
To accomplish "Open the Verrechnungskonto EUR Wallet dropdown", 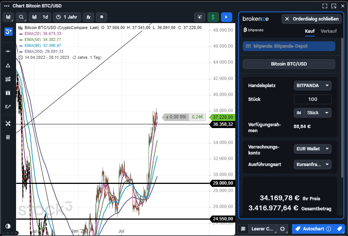I will [313, 149].
